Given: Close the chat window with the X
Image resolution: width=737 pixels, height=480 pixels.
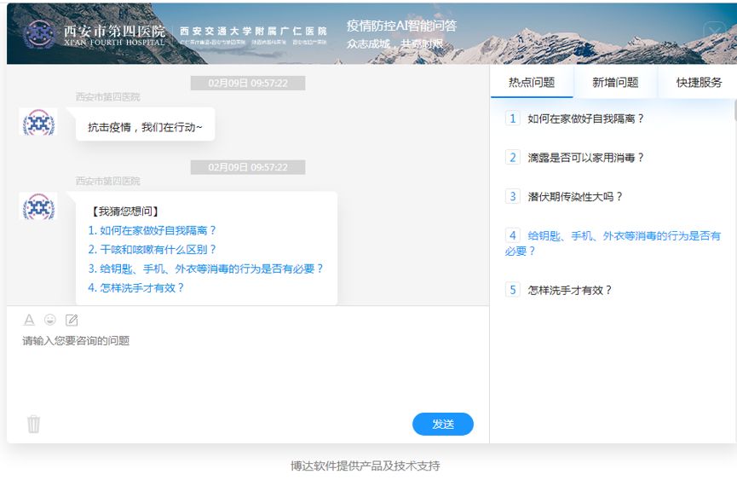Looking at the screenshot, I should [715, 32].
